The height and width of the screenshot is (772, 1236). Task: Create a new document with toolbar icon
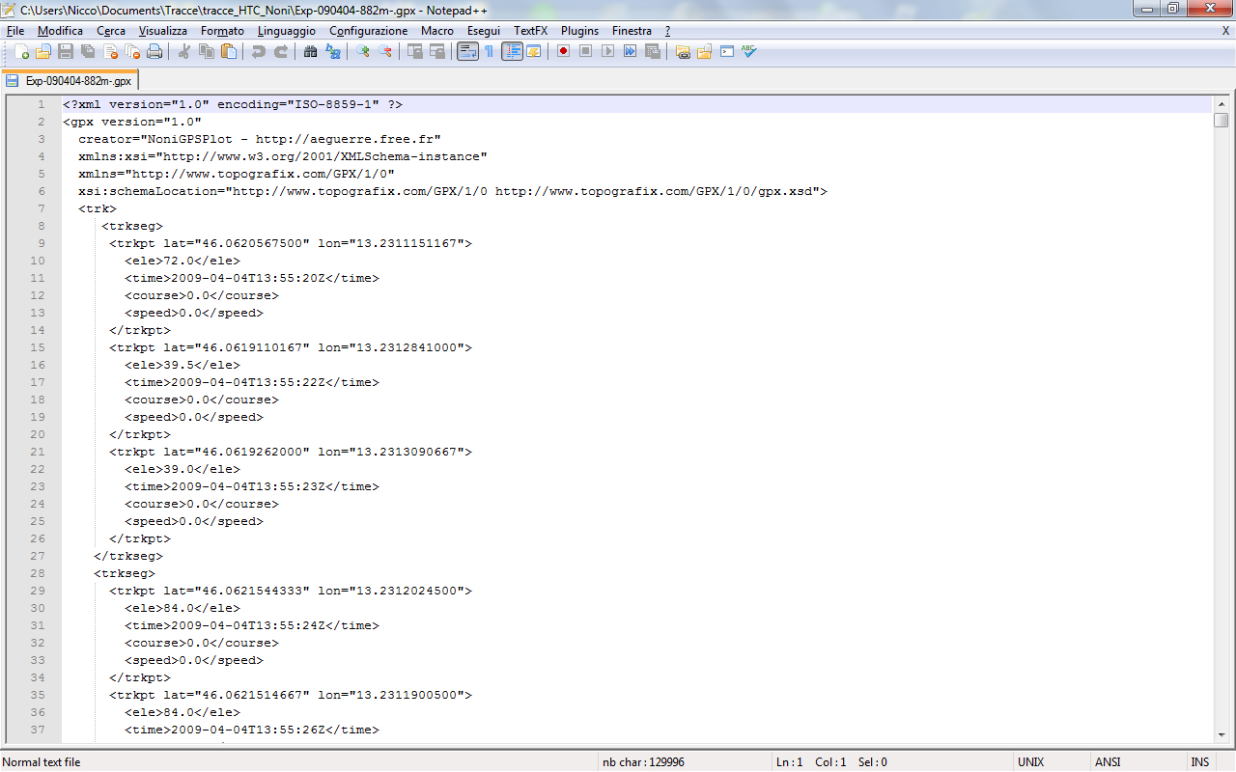pos(21,51)
